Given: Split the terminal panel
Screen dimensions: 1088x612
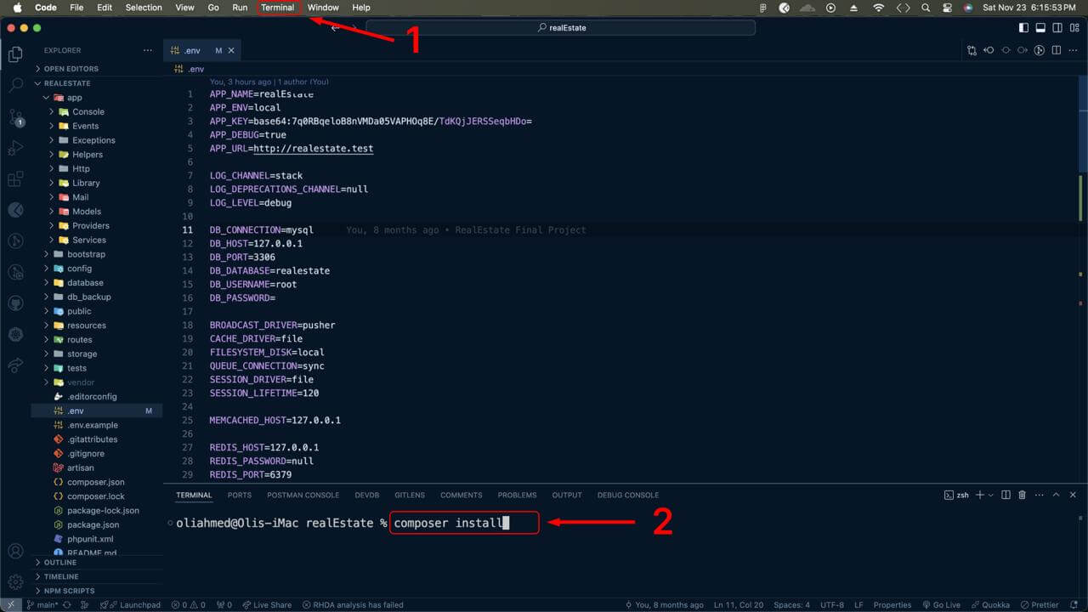Looking at the screenshot, I should point(1006,495).
